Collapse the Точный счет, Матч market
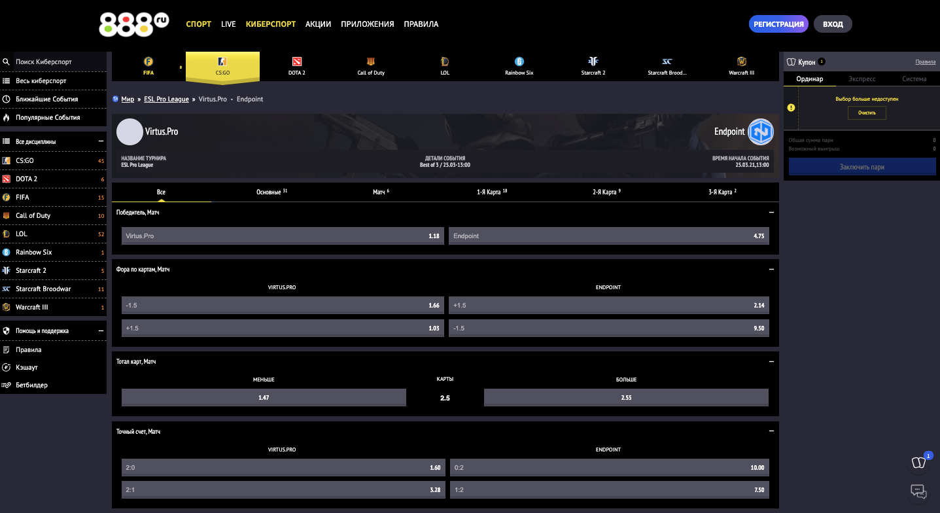 (x=772, y=432)
